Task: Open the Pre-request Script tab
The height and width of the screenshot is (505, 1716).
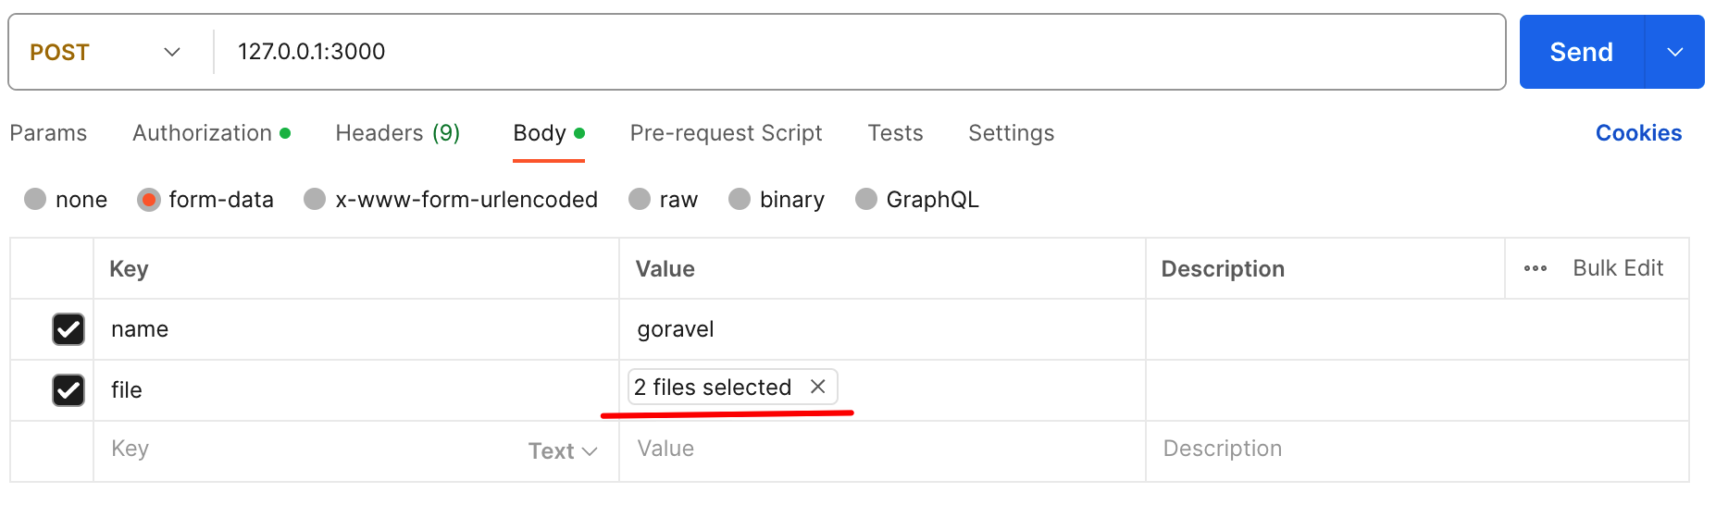Action: pyautogui.click(x=726, y=133)
